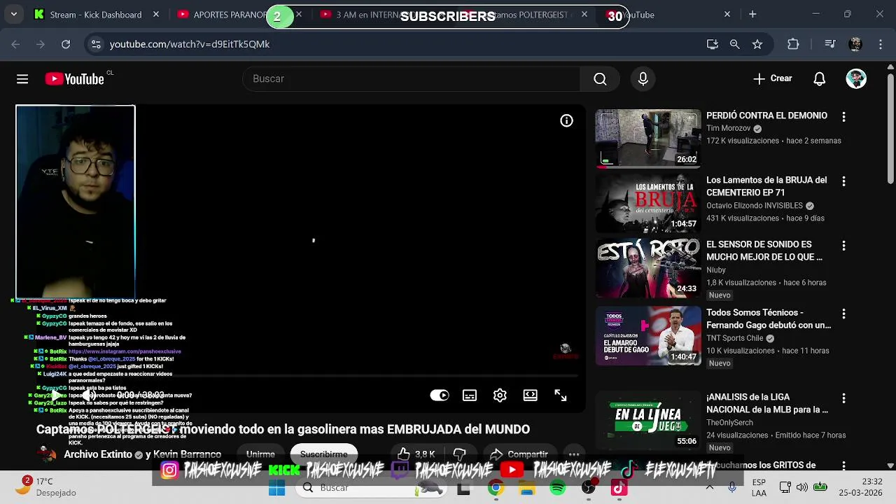The image size is (896, 504).
Task: Open taskbar volume control
Action: (802, 487)
